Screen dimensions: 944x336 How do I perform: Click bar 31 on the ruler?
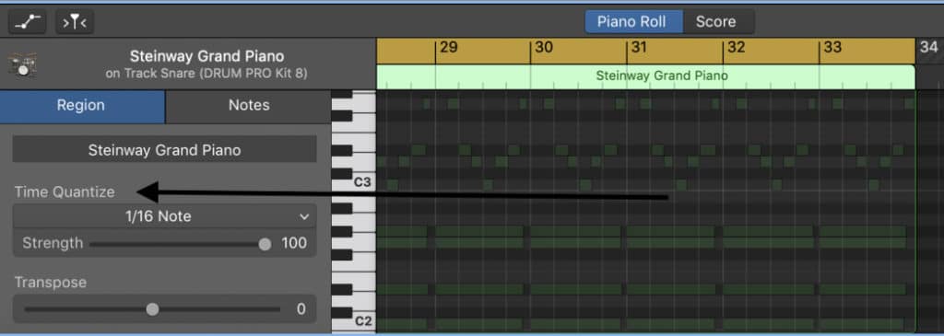[639, 48]
